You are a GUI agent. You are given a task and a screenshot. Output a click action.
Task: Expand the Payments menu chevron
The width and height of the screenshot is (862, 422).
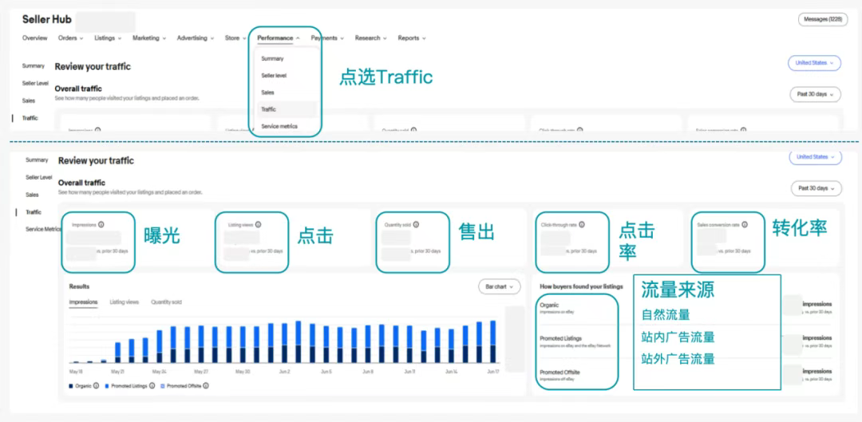[x=342, y=38]
